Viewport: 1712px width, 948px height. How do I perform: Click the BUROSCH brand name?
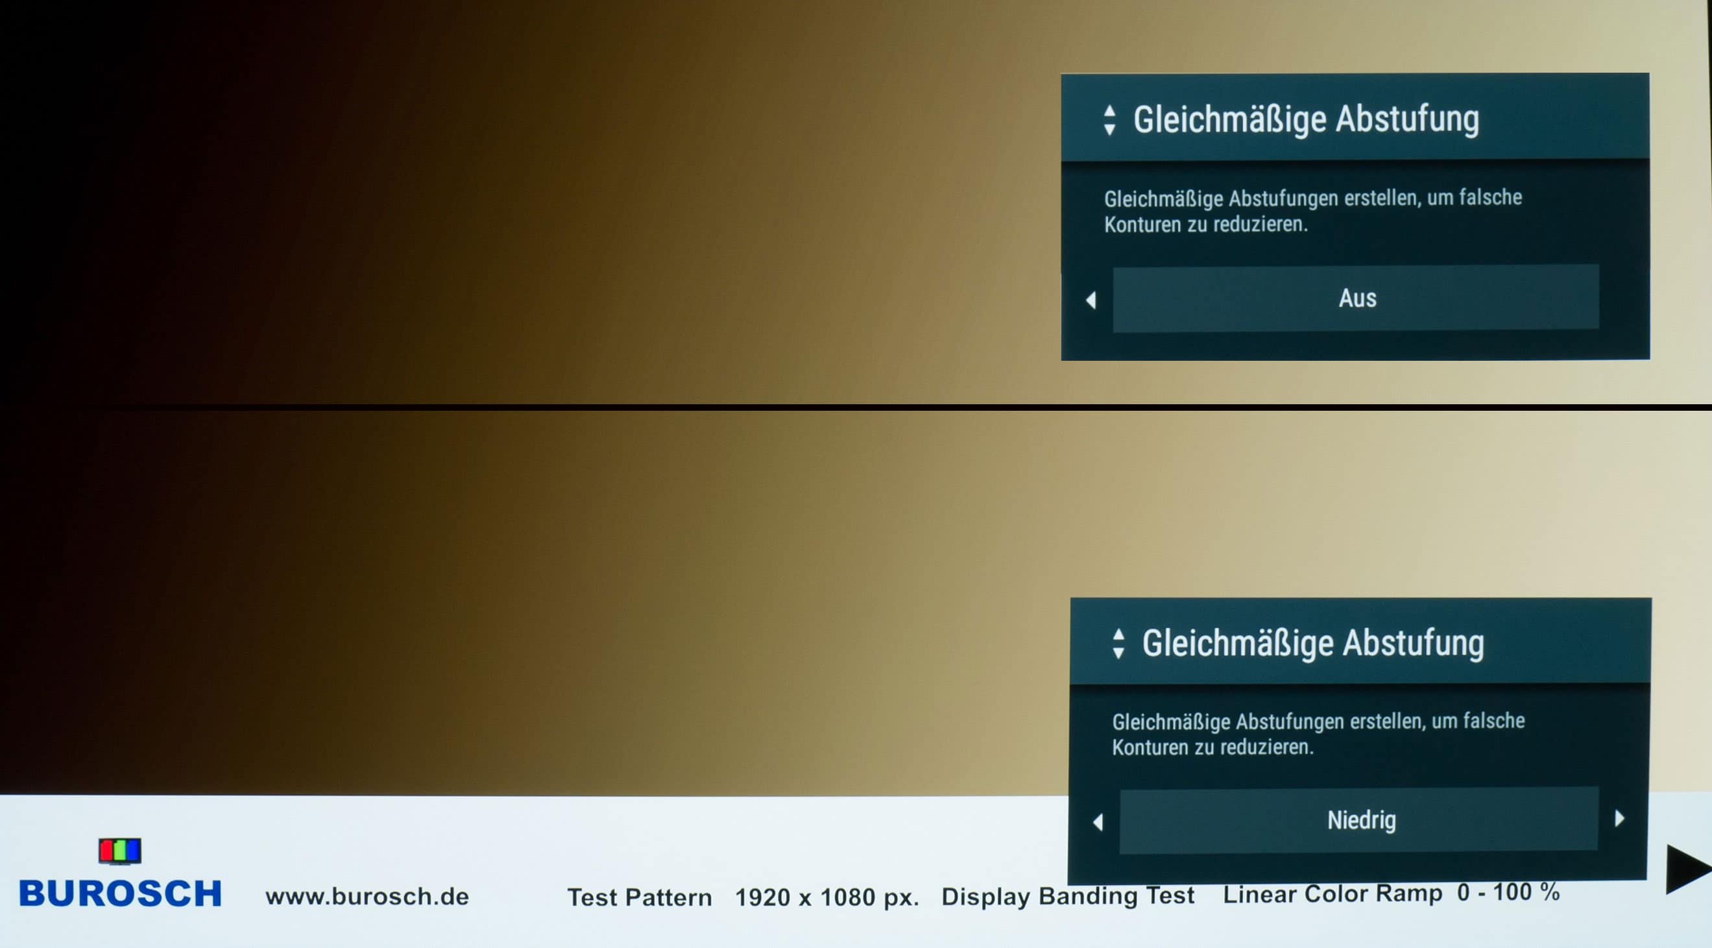[x=120, y=893]
